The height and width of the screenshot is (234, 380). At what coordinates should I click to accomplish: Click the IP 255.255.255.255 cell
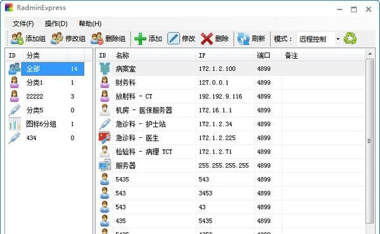(x=224, y=166)
